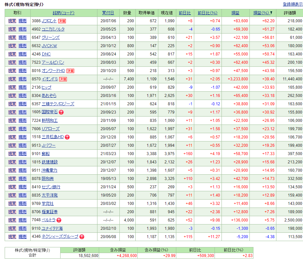Click 現買 for 9513 Jパワー
Viewport: 303px width, 262px height.
point(12,145)
